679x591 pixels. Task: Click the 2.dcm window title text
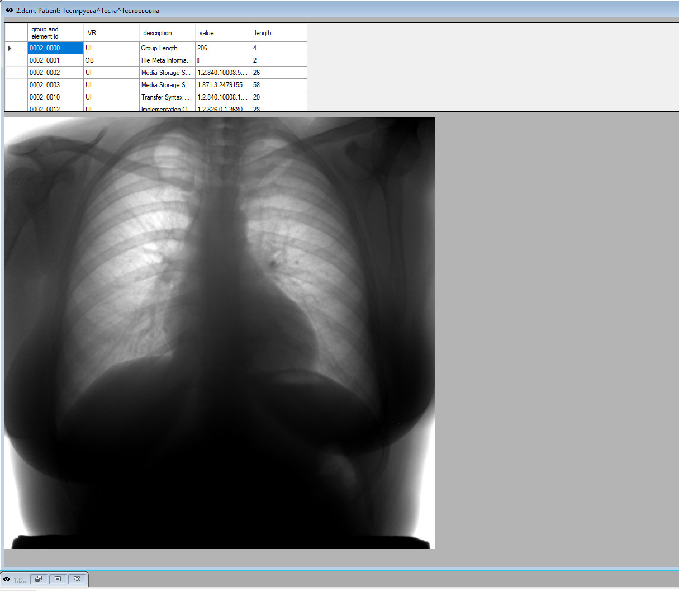click(x=88, y=10)
